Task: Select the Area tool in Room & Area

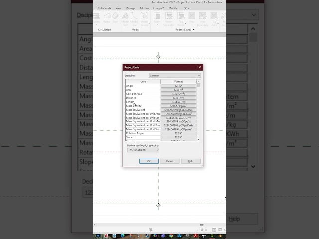Action: [192, 18]
